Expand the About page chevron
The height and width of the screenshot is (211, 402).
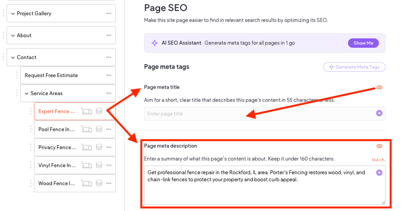(x=13, y=36)
